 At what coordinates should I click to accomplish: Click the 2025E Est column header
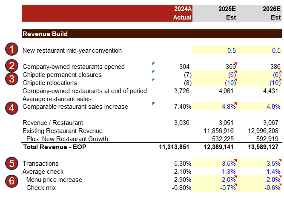point(215,13)
